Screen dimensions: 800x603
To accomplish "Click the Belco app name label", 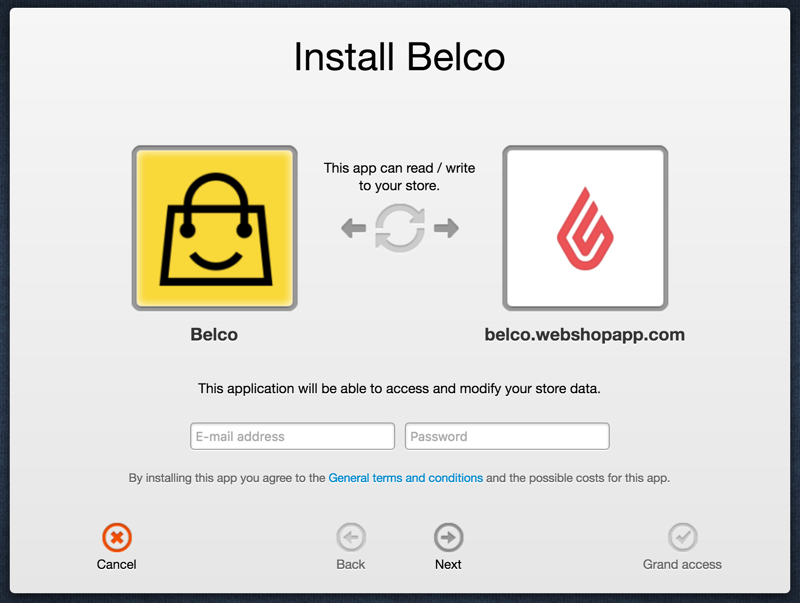I will click(x=214, y=335).
